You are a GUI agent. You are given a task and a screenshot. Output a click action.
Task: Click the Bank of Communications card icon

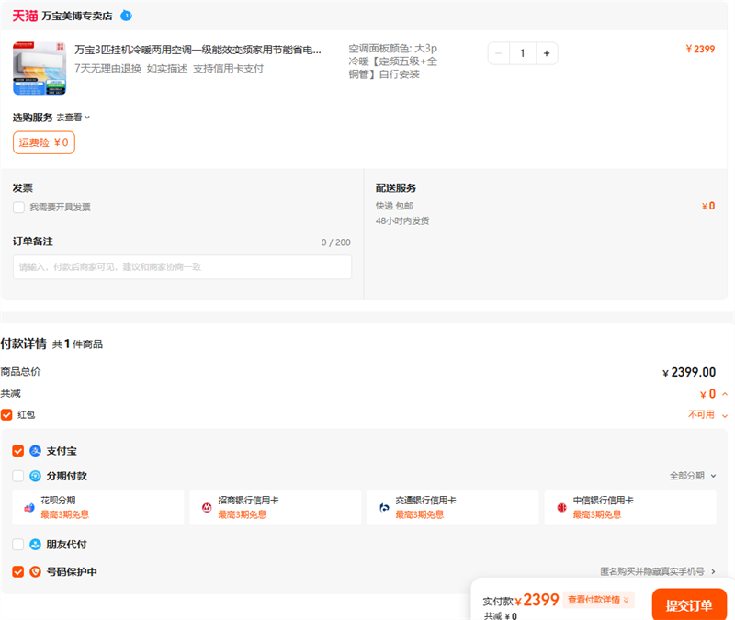click(x=384, y=507)
